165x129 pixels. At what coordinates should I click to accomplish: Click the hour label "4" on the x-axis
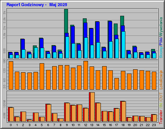pyautogui.click(x=35, y=125)
